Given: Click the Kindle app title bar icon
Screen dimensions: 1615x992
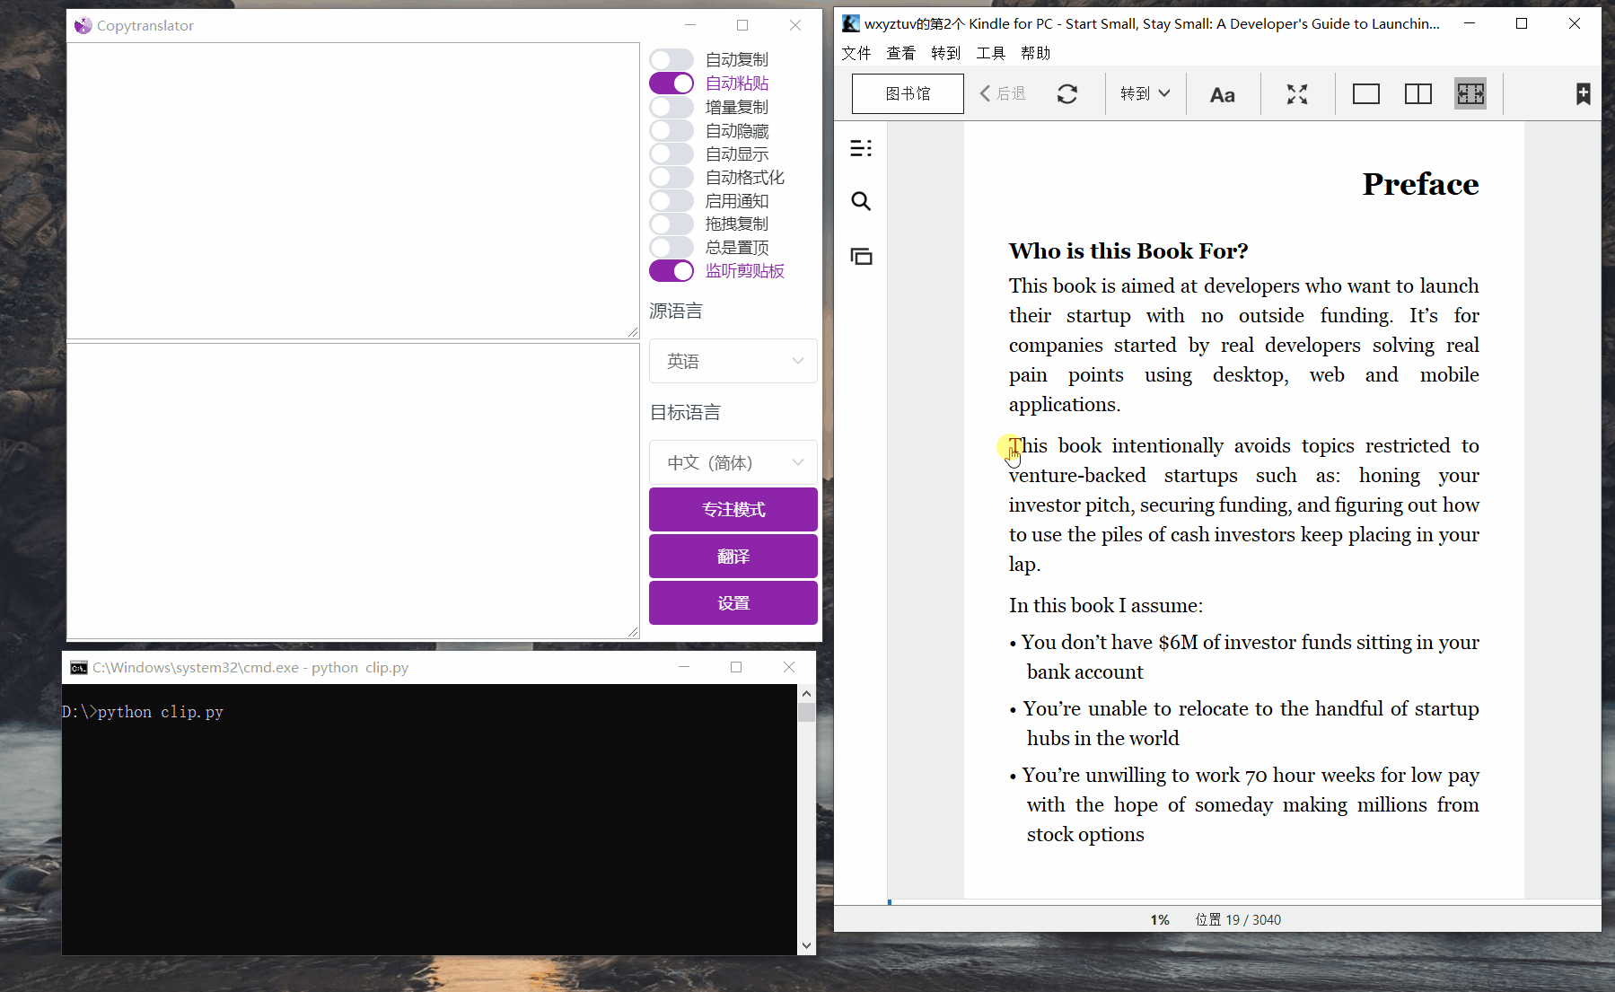Looking at the screenshot, I should click(x=851, y=23).
